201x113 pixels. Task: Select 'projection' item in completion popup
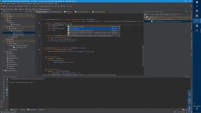coord(93,29)
